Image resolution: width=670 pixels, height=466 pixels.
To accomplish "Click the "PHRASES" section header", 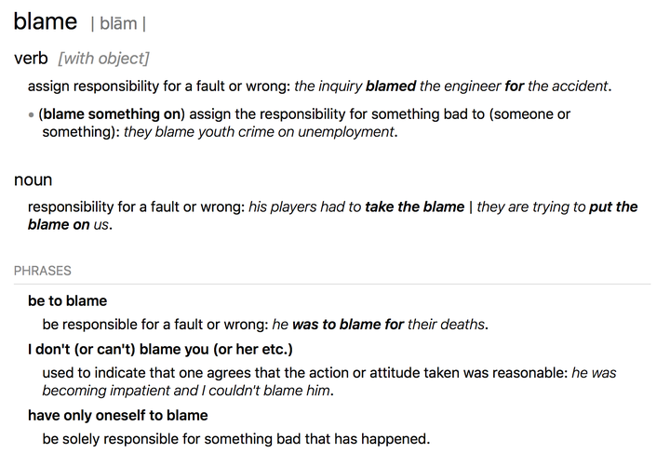I will (x=43, y=271).
